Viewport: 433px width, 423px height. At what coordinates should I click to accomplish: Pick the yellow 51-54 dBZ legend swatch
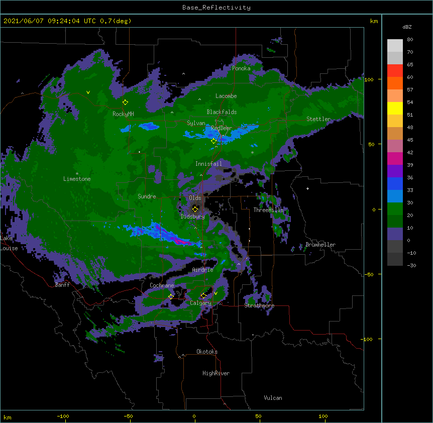tap(395, 108)
